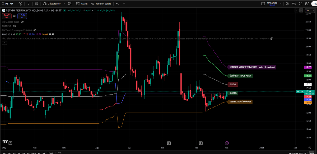Screen dimensions: 317x154
Task: Open chart settings hexagon icon
Action: (294, 4)
